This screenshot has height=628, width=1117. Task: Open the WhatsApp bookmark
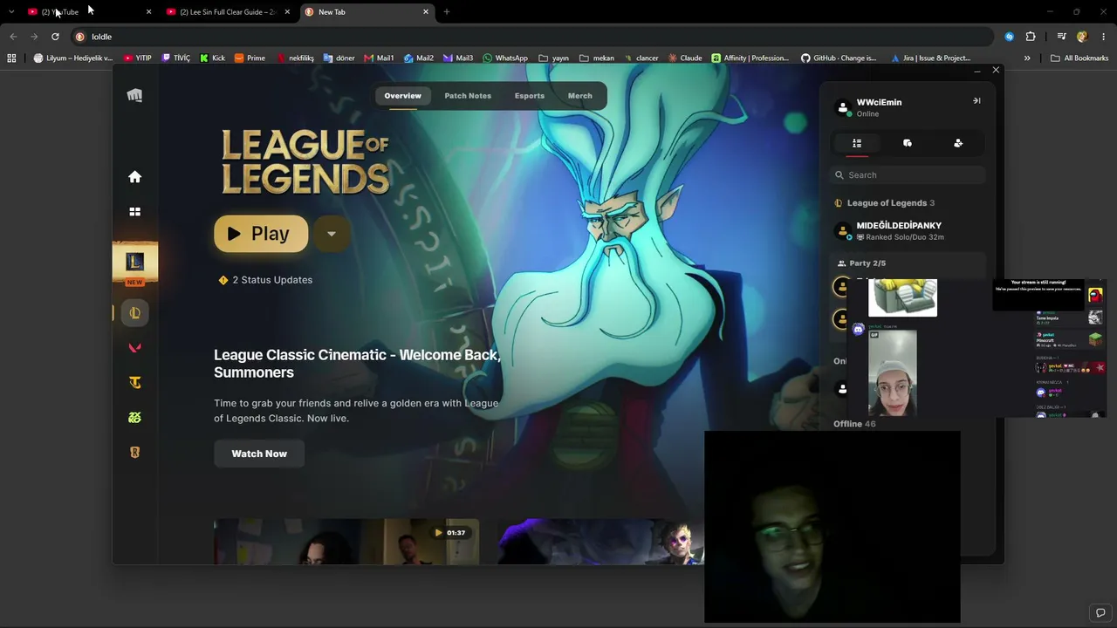point(504,58)
